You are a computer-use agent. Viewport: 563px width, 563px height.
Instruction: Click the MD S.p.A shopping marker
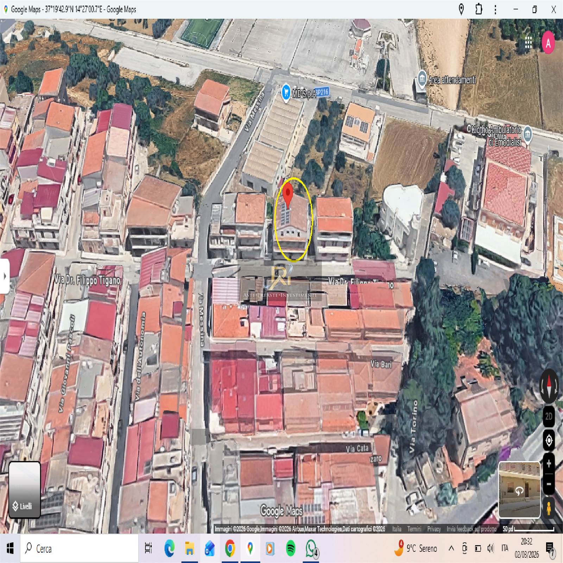(x=286, y=93)
